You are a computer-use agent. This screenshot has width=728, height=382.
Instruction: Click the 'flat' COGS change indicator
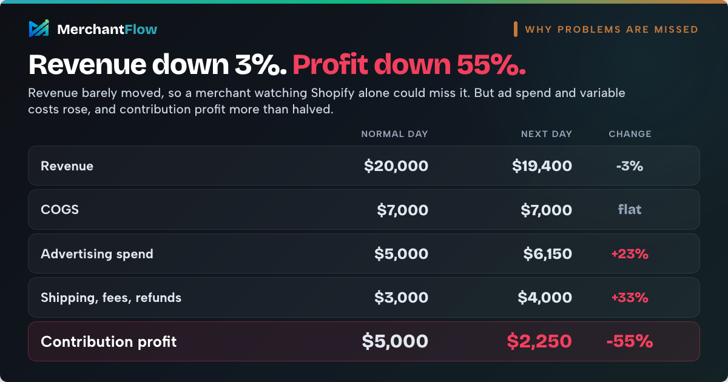pos(630,210)
